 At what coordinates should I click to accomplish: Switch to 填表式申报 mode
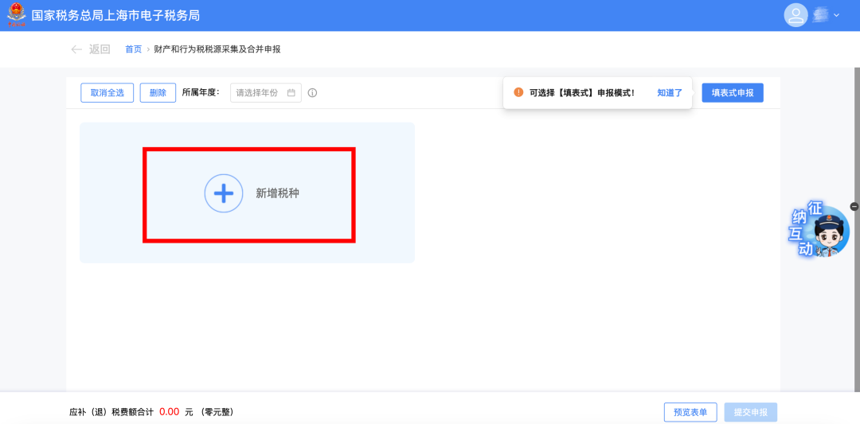(x=733, y=92)
